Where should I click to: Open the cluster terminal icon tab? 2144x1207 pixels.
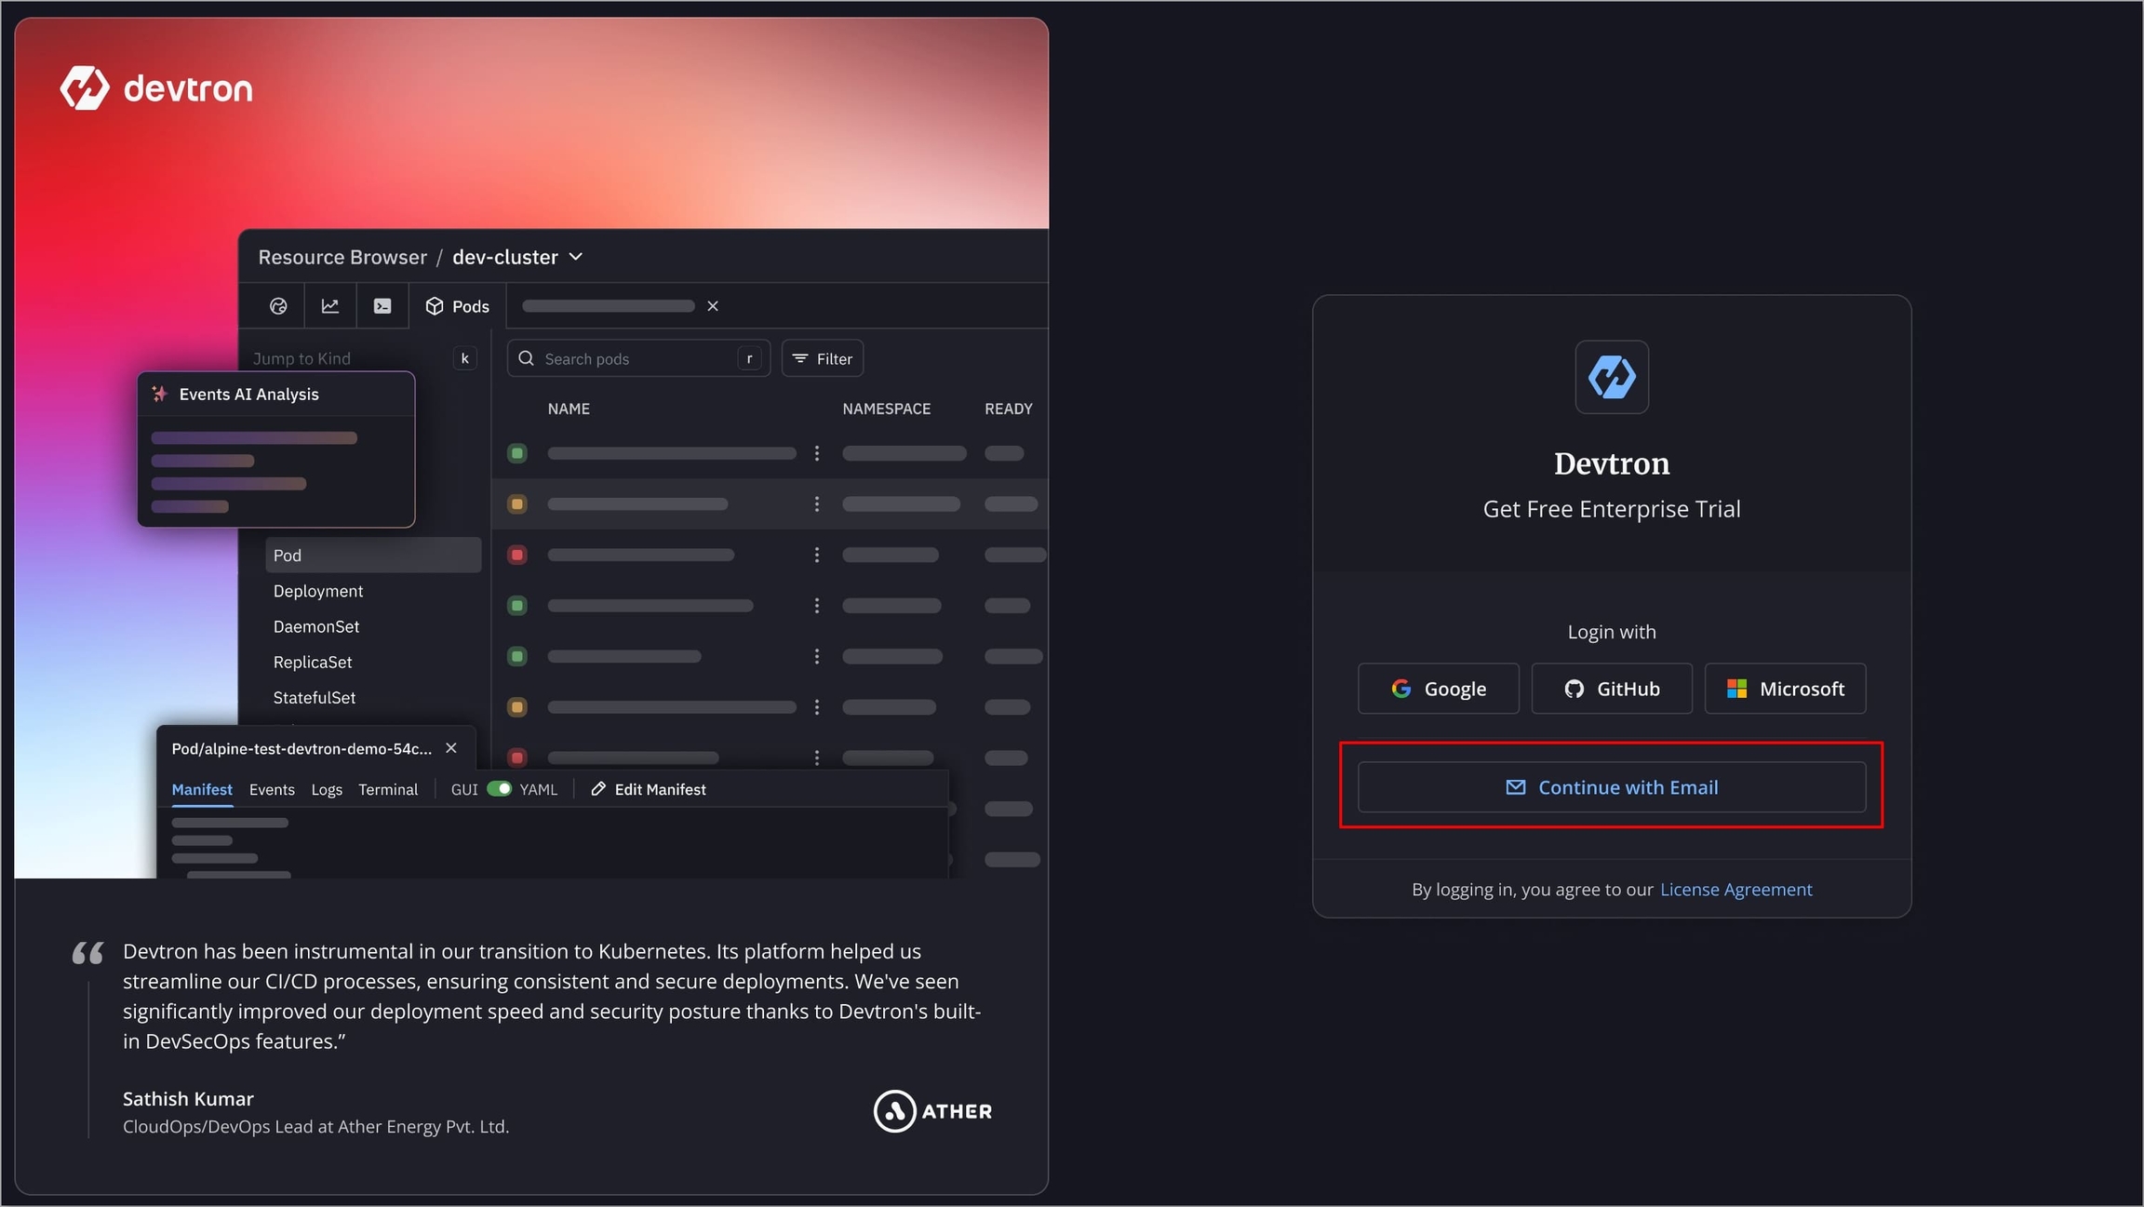pos(382,306)
